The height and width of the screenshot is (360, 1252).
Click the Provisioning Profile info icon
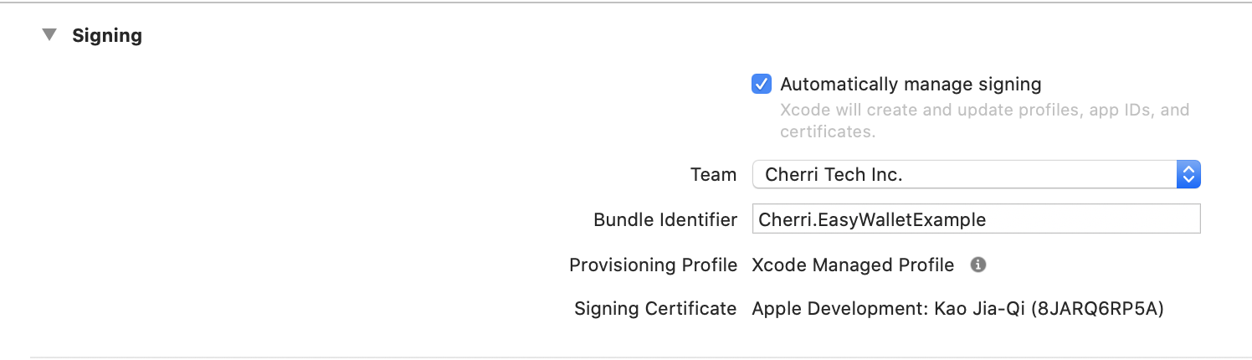coord(977,265)
